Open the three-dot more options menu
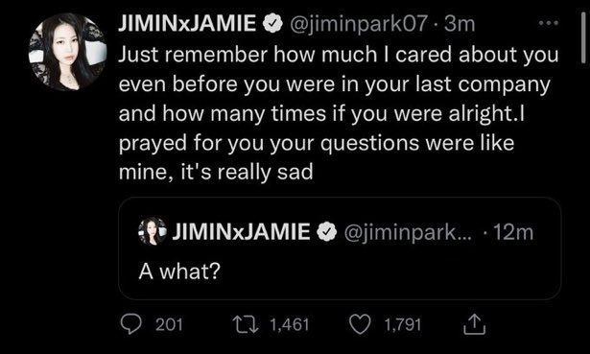The image size is (590, 354). (548, 23)
